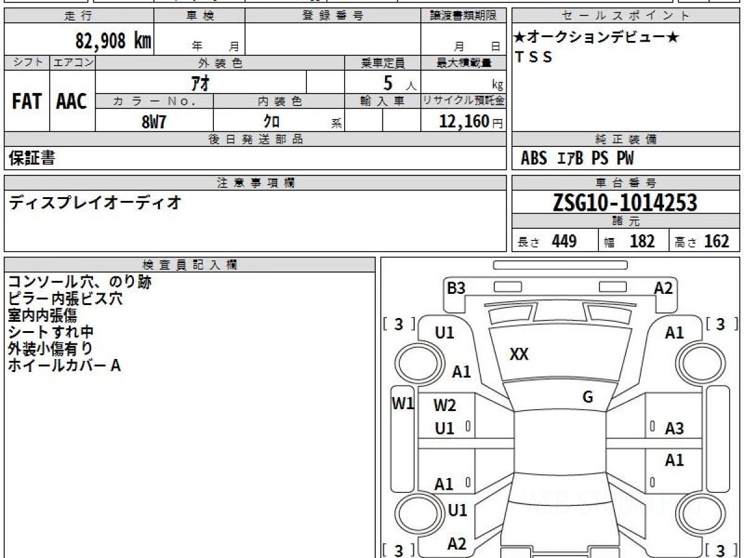Viewport: 744px width, 558px height.
Task: Click the XX mark on the hood
Action: (x=519, y=354)
